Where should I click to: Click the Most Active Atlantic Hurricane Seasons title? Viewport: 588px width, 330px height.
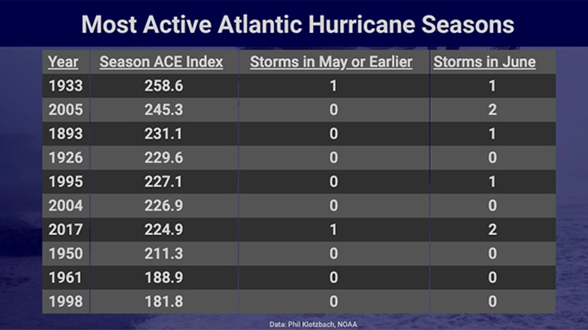tap(298, 24)
